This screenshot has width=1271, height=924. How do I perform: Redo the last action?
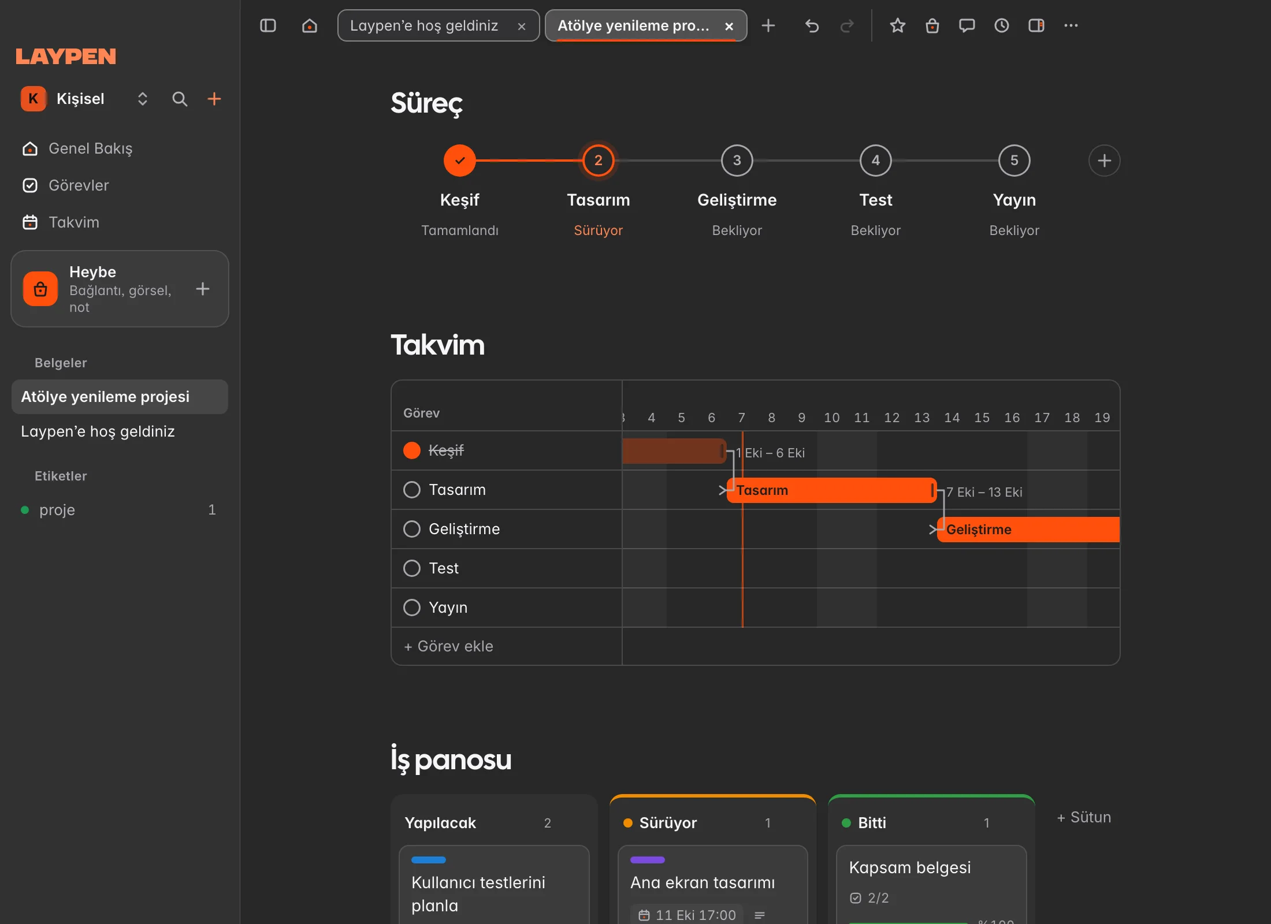847,25
